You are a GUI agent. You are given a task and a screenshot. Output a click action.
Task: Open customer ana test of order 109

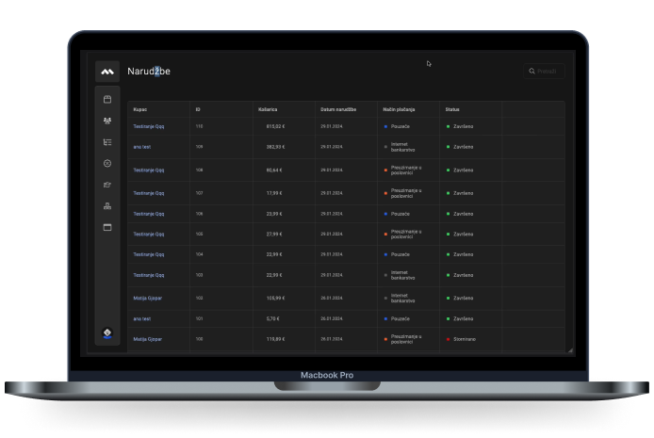141,147
